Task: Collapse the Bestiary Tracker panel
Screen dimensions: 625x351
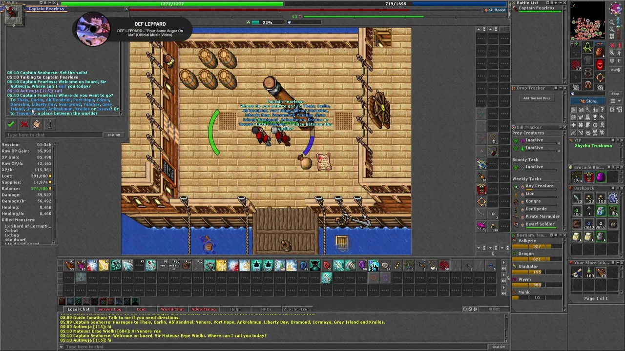Action: click(561, 235)
